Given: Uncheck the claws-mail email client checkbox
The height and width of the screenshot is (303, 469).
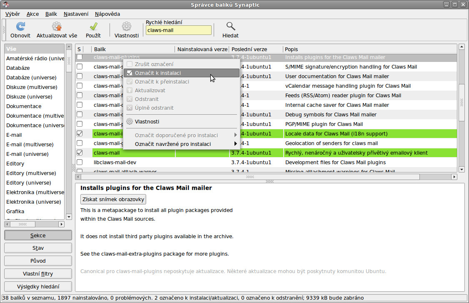Looking at the screenshot, I should 80,153.
